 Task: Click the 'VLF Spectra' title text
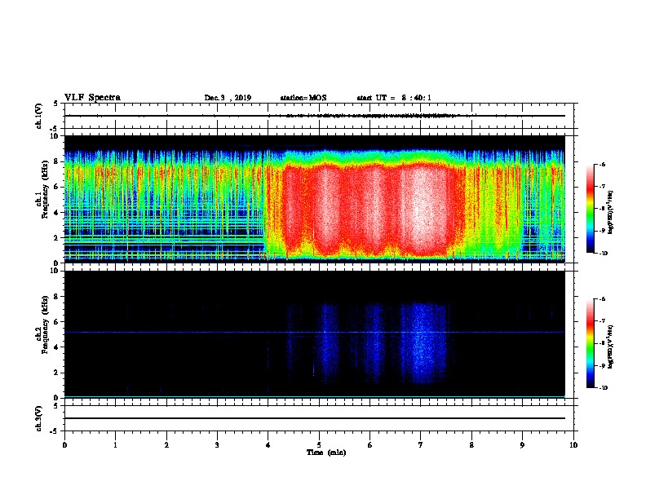(92, 98)
